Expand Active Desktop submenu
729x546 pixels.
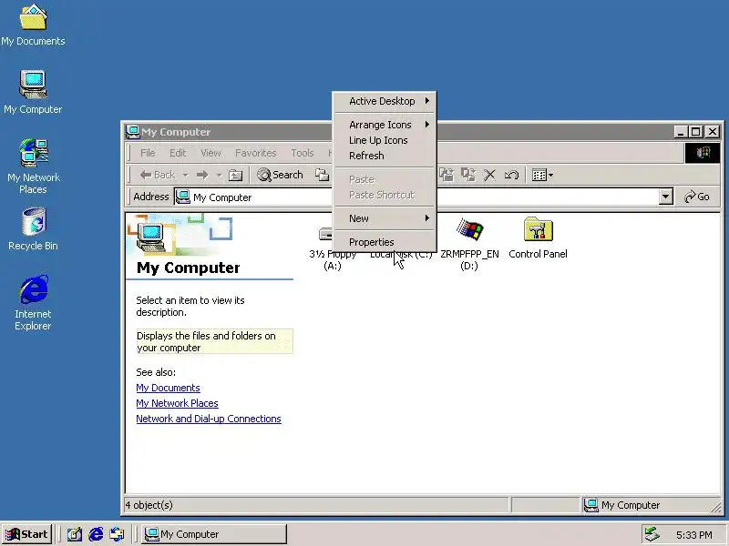point(385,101)
